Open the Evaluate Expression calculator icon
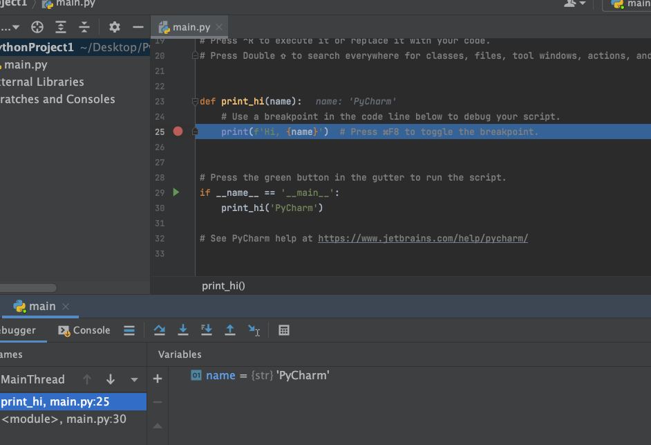Viewport: 651px width, 445px height. click(284, 330)
